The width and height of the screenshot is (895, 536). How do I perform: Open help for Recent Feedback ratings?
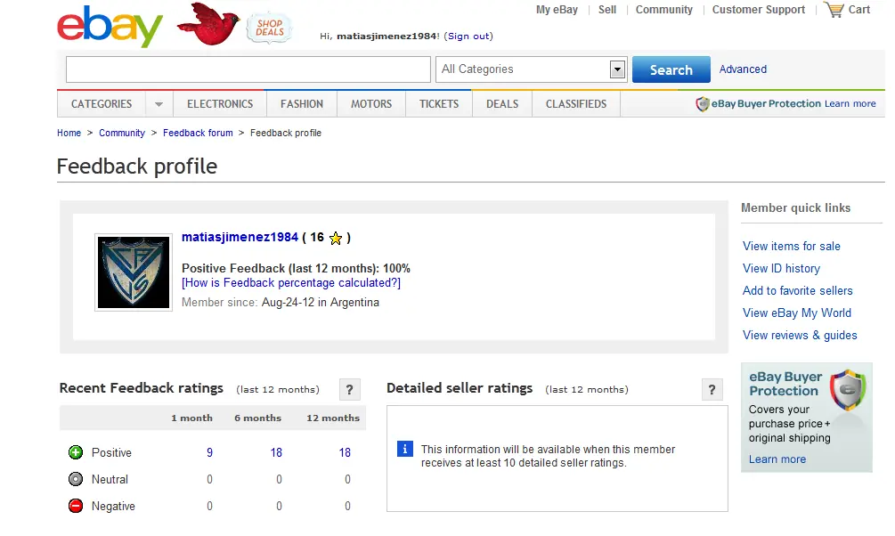(349, 389)
